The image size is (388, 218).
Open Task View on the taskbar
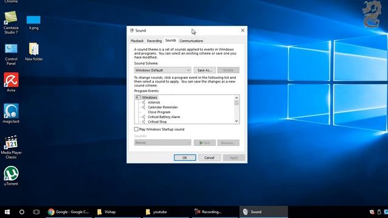36,212
